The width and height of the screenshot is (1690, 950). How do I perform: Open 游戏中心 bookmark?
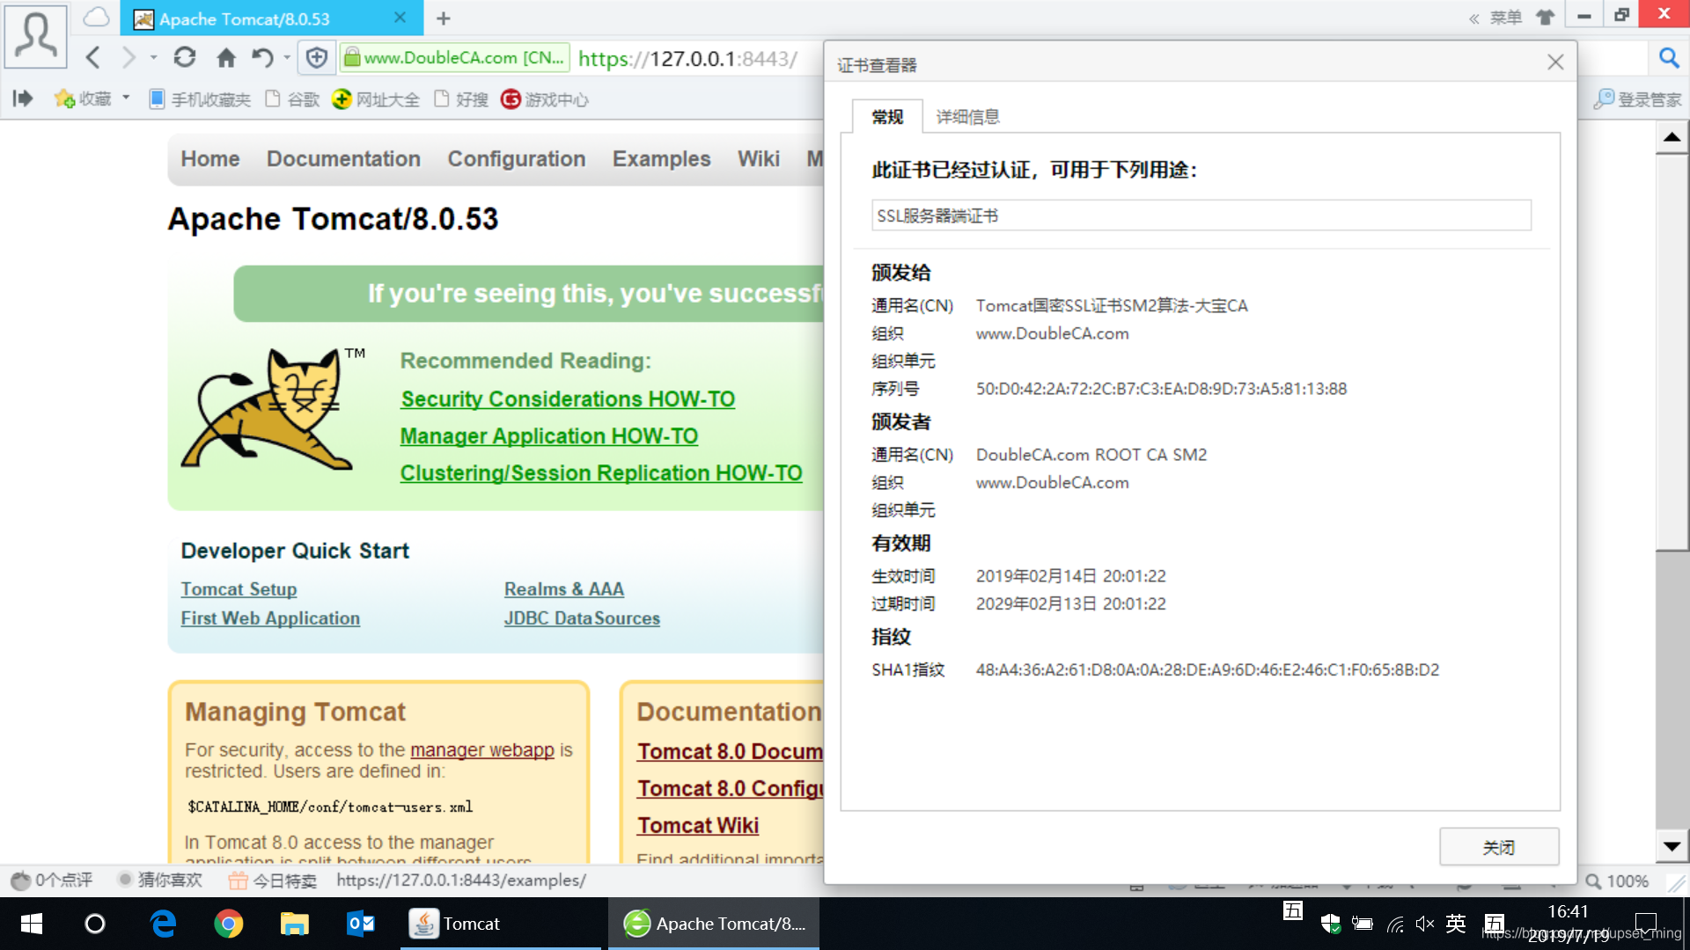click(545, 99)
